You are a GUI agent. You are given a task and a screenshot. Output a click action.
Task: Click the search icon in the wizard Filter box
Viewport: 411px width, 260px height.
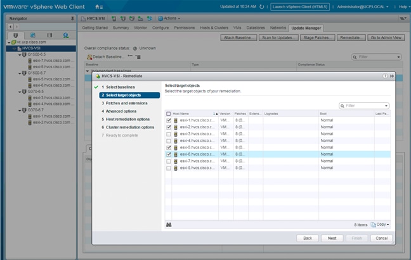[x=342, y=106]
